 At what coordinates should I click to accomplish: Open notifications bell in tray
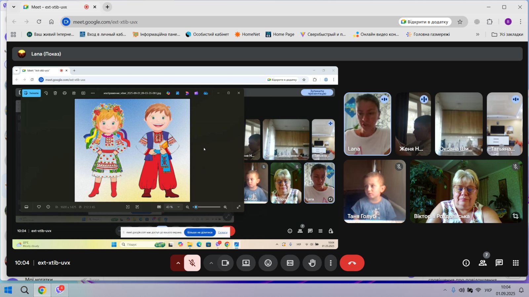[521, 290]
